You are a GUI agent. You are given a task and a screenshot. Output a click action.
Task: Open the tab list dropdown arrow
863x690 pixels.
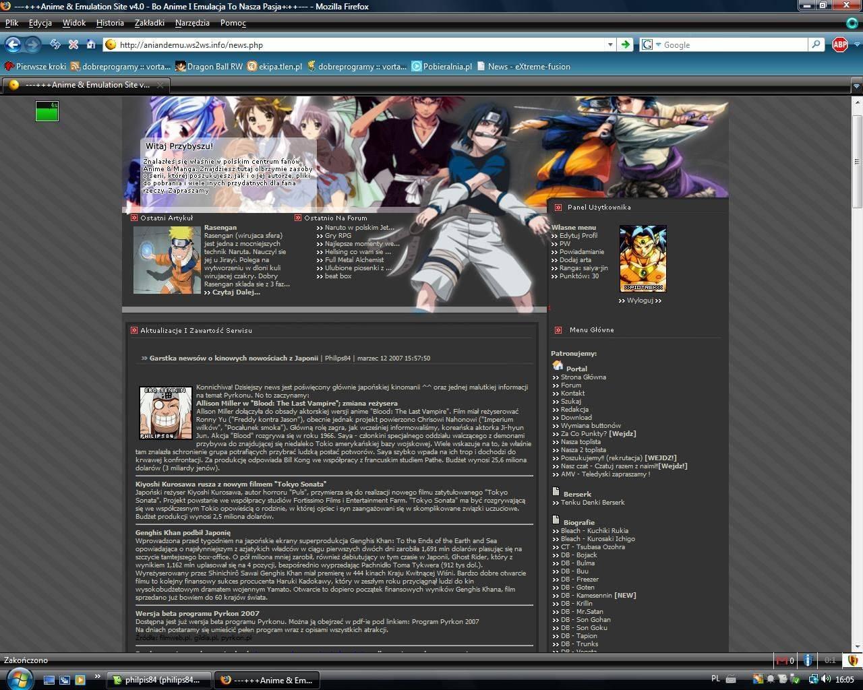856,86
